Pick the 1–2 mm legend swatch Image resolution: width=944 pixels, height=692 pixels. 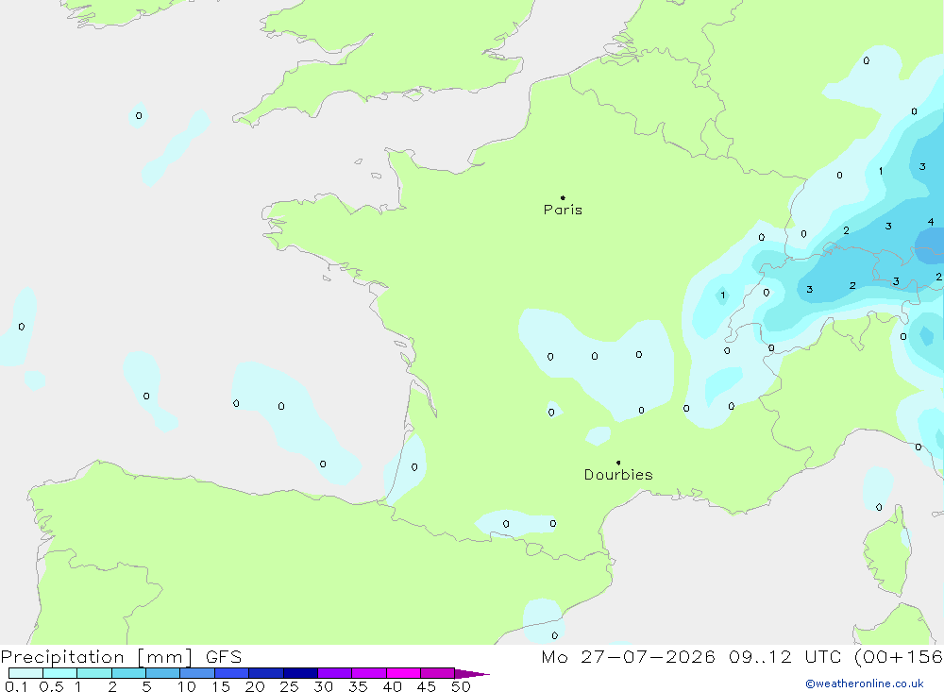tap(94, 673)
